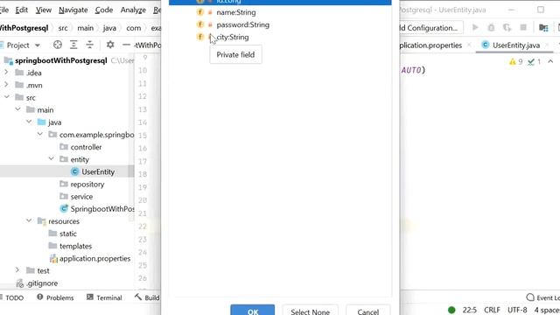560x315 pixels.
Task: Click the Select Opened File target icon
Action: [x=58, y=45]
